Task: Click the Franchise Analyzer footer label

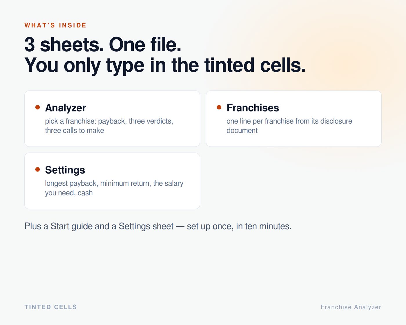Action: click(351, 307)
